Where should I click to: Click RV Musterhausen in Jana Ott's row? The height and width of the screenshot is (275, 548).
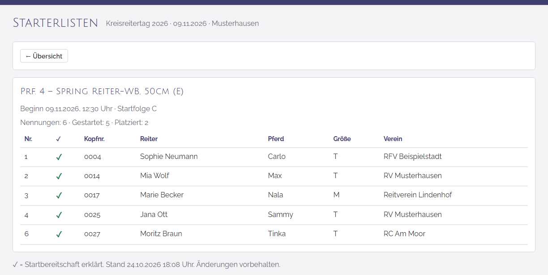pyautogui.click(x=413, y=215)
